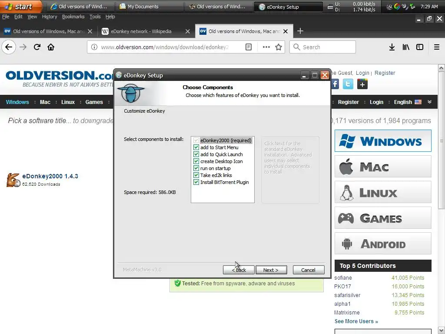Open the eDonkey2000 1.4.3 link

(50, 176)
